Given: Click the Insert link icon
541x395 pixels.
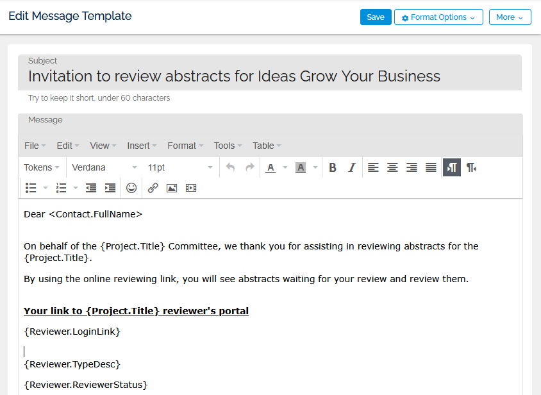Looking at the screenshot, I should tap(153, 188).
